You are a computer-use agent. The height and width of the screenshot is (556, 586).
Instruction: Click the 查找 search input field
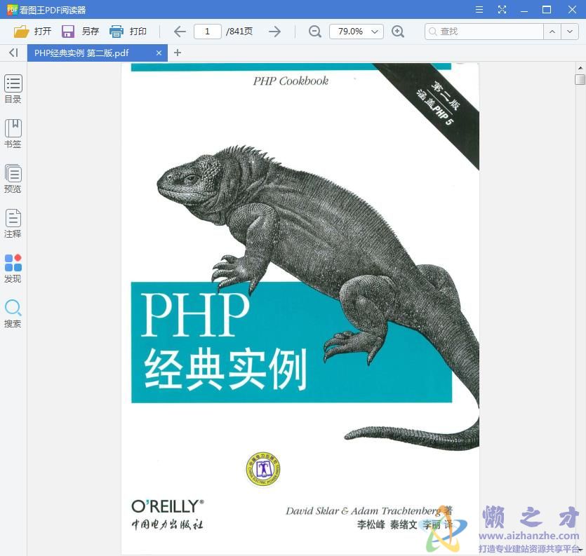coord(484,32)
